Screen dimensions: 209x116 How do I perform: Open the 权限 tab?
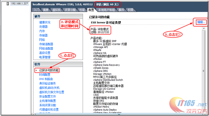[x=130, y=10]
